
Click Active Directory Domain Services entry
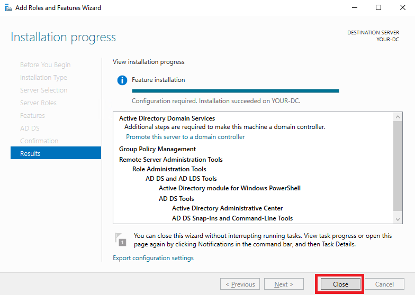[x=167, y=118]
